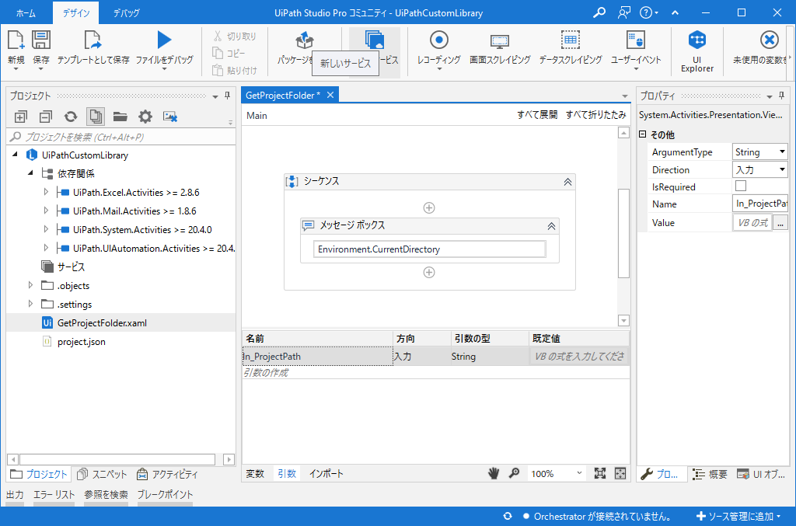Click the designer zoom magnifier icon

click(x=515, y=473)
